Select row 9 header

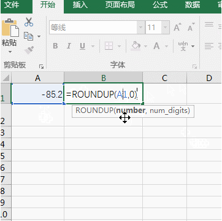[x=6, y=203]
